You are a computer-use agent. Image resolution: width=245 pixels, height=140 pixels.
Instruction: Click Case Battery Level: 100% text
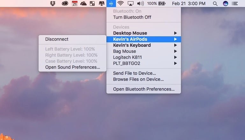coord(71,61)
